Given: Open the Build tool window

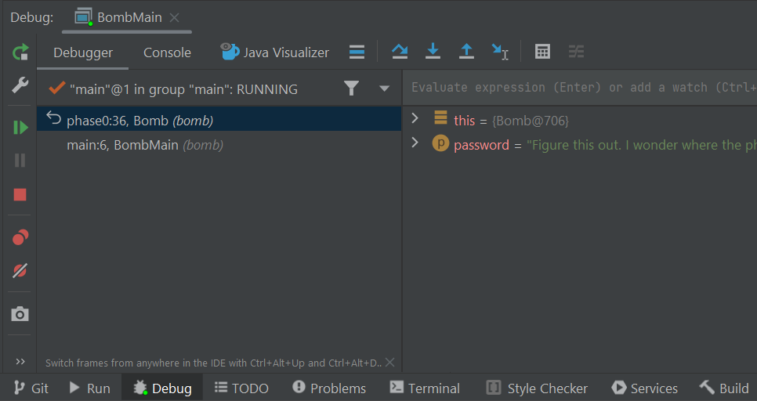Looking at the screenshot, I should tap(725, 388).
